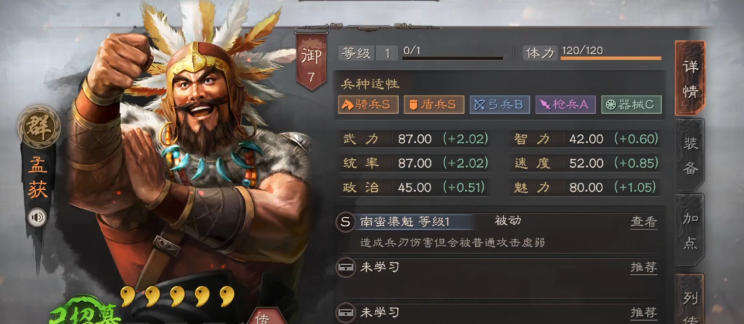744x324 pixels.
Task: Play Meng Huo's voice speaker icon
Action: [37, 218]
